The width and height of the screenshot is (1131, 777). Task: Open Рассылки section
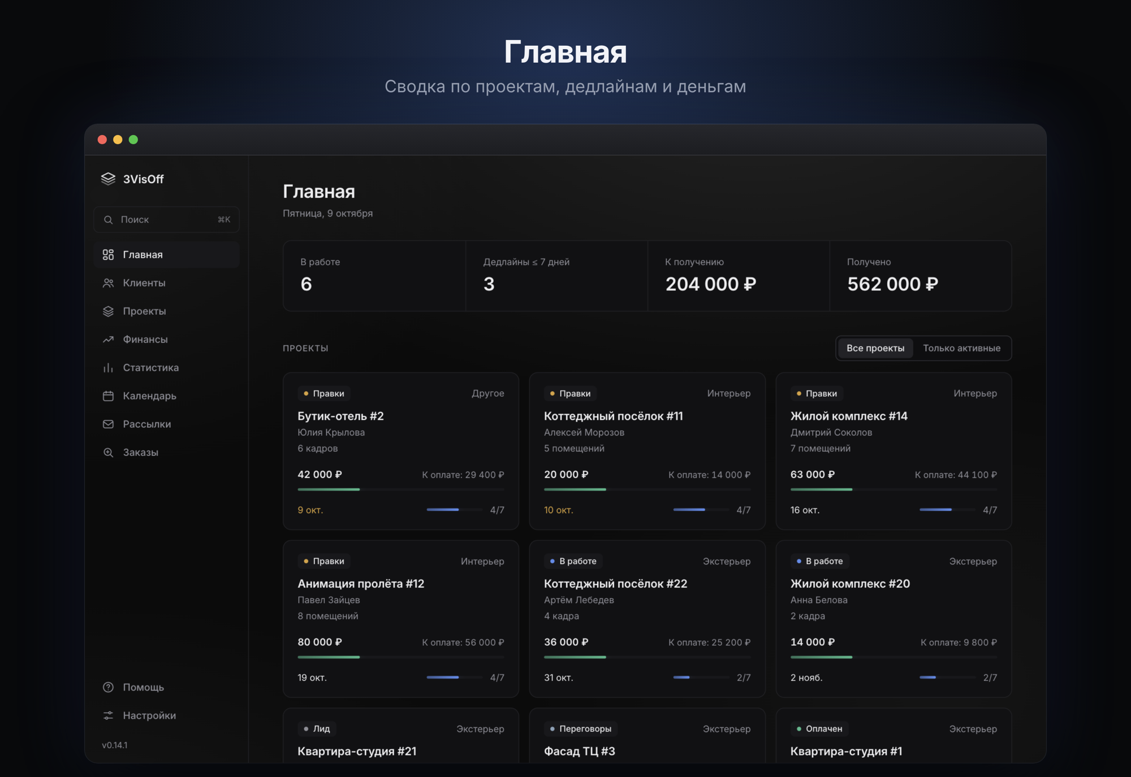[x=166, y=424]
